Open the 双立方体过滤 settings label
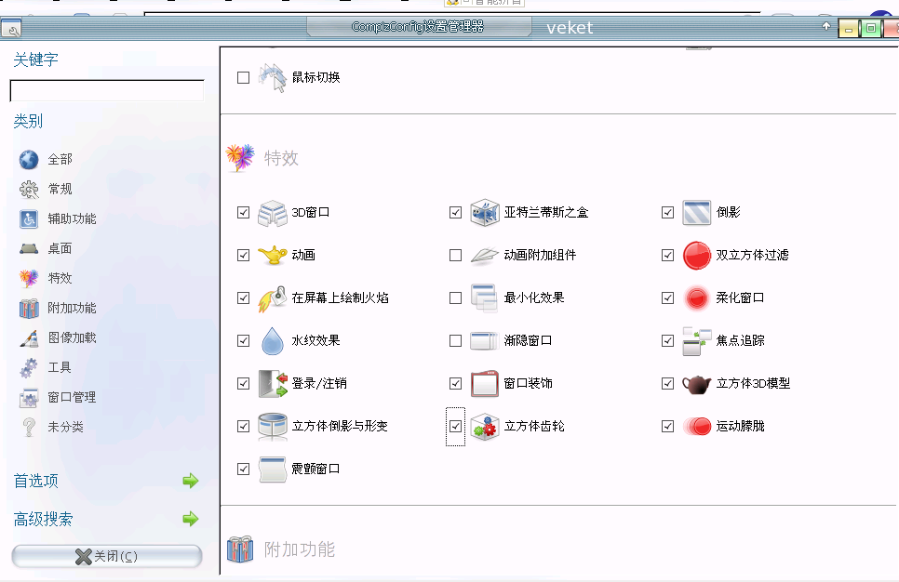The width and height of the screenshot is (899, 582). pos(752,256)
